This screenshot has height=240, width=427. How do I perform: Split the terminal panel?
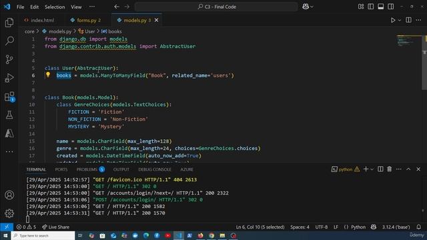click(x=380, y=169)
